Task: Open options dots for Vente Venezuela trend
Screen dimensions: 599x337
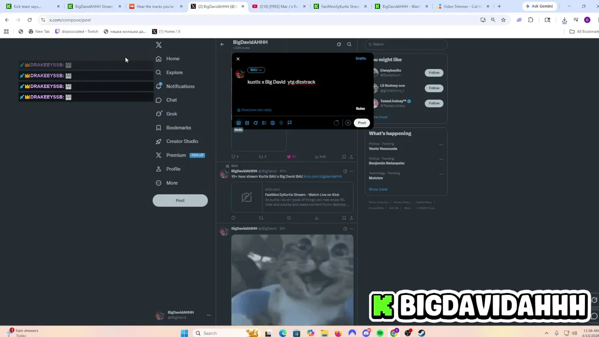Action: (441, 145)
